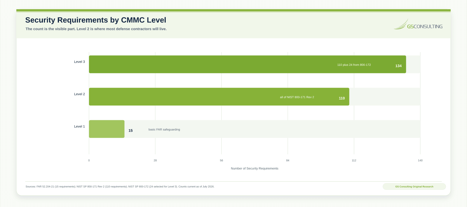Image resolution: width=467 pixels, height=207 pixels.
Task: Click the x-axis tick label '140'
Action: point(420,160)
